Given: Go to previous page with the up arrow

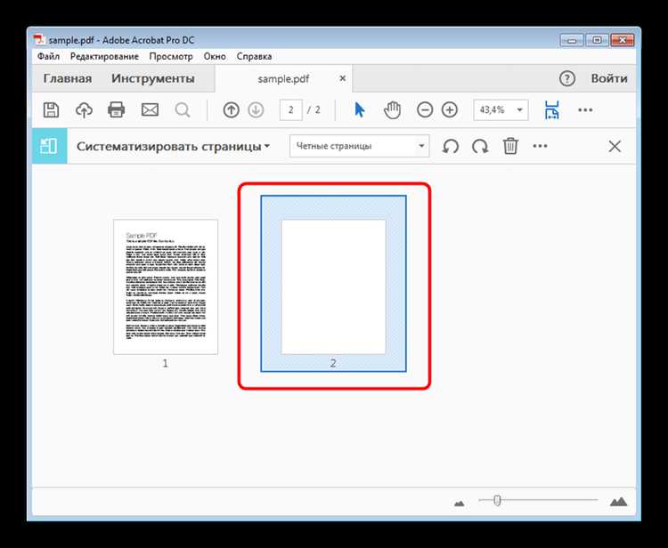Looking at the screenshot, I should (231, 110).
